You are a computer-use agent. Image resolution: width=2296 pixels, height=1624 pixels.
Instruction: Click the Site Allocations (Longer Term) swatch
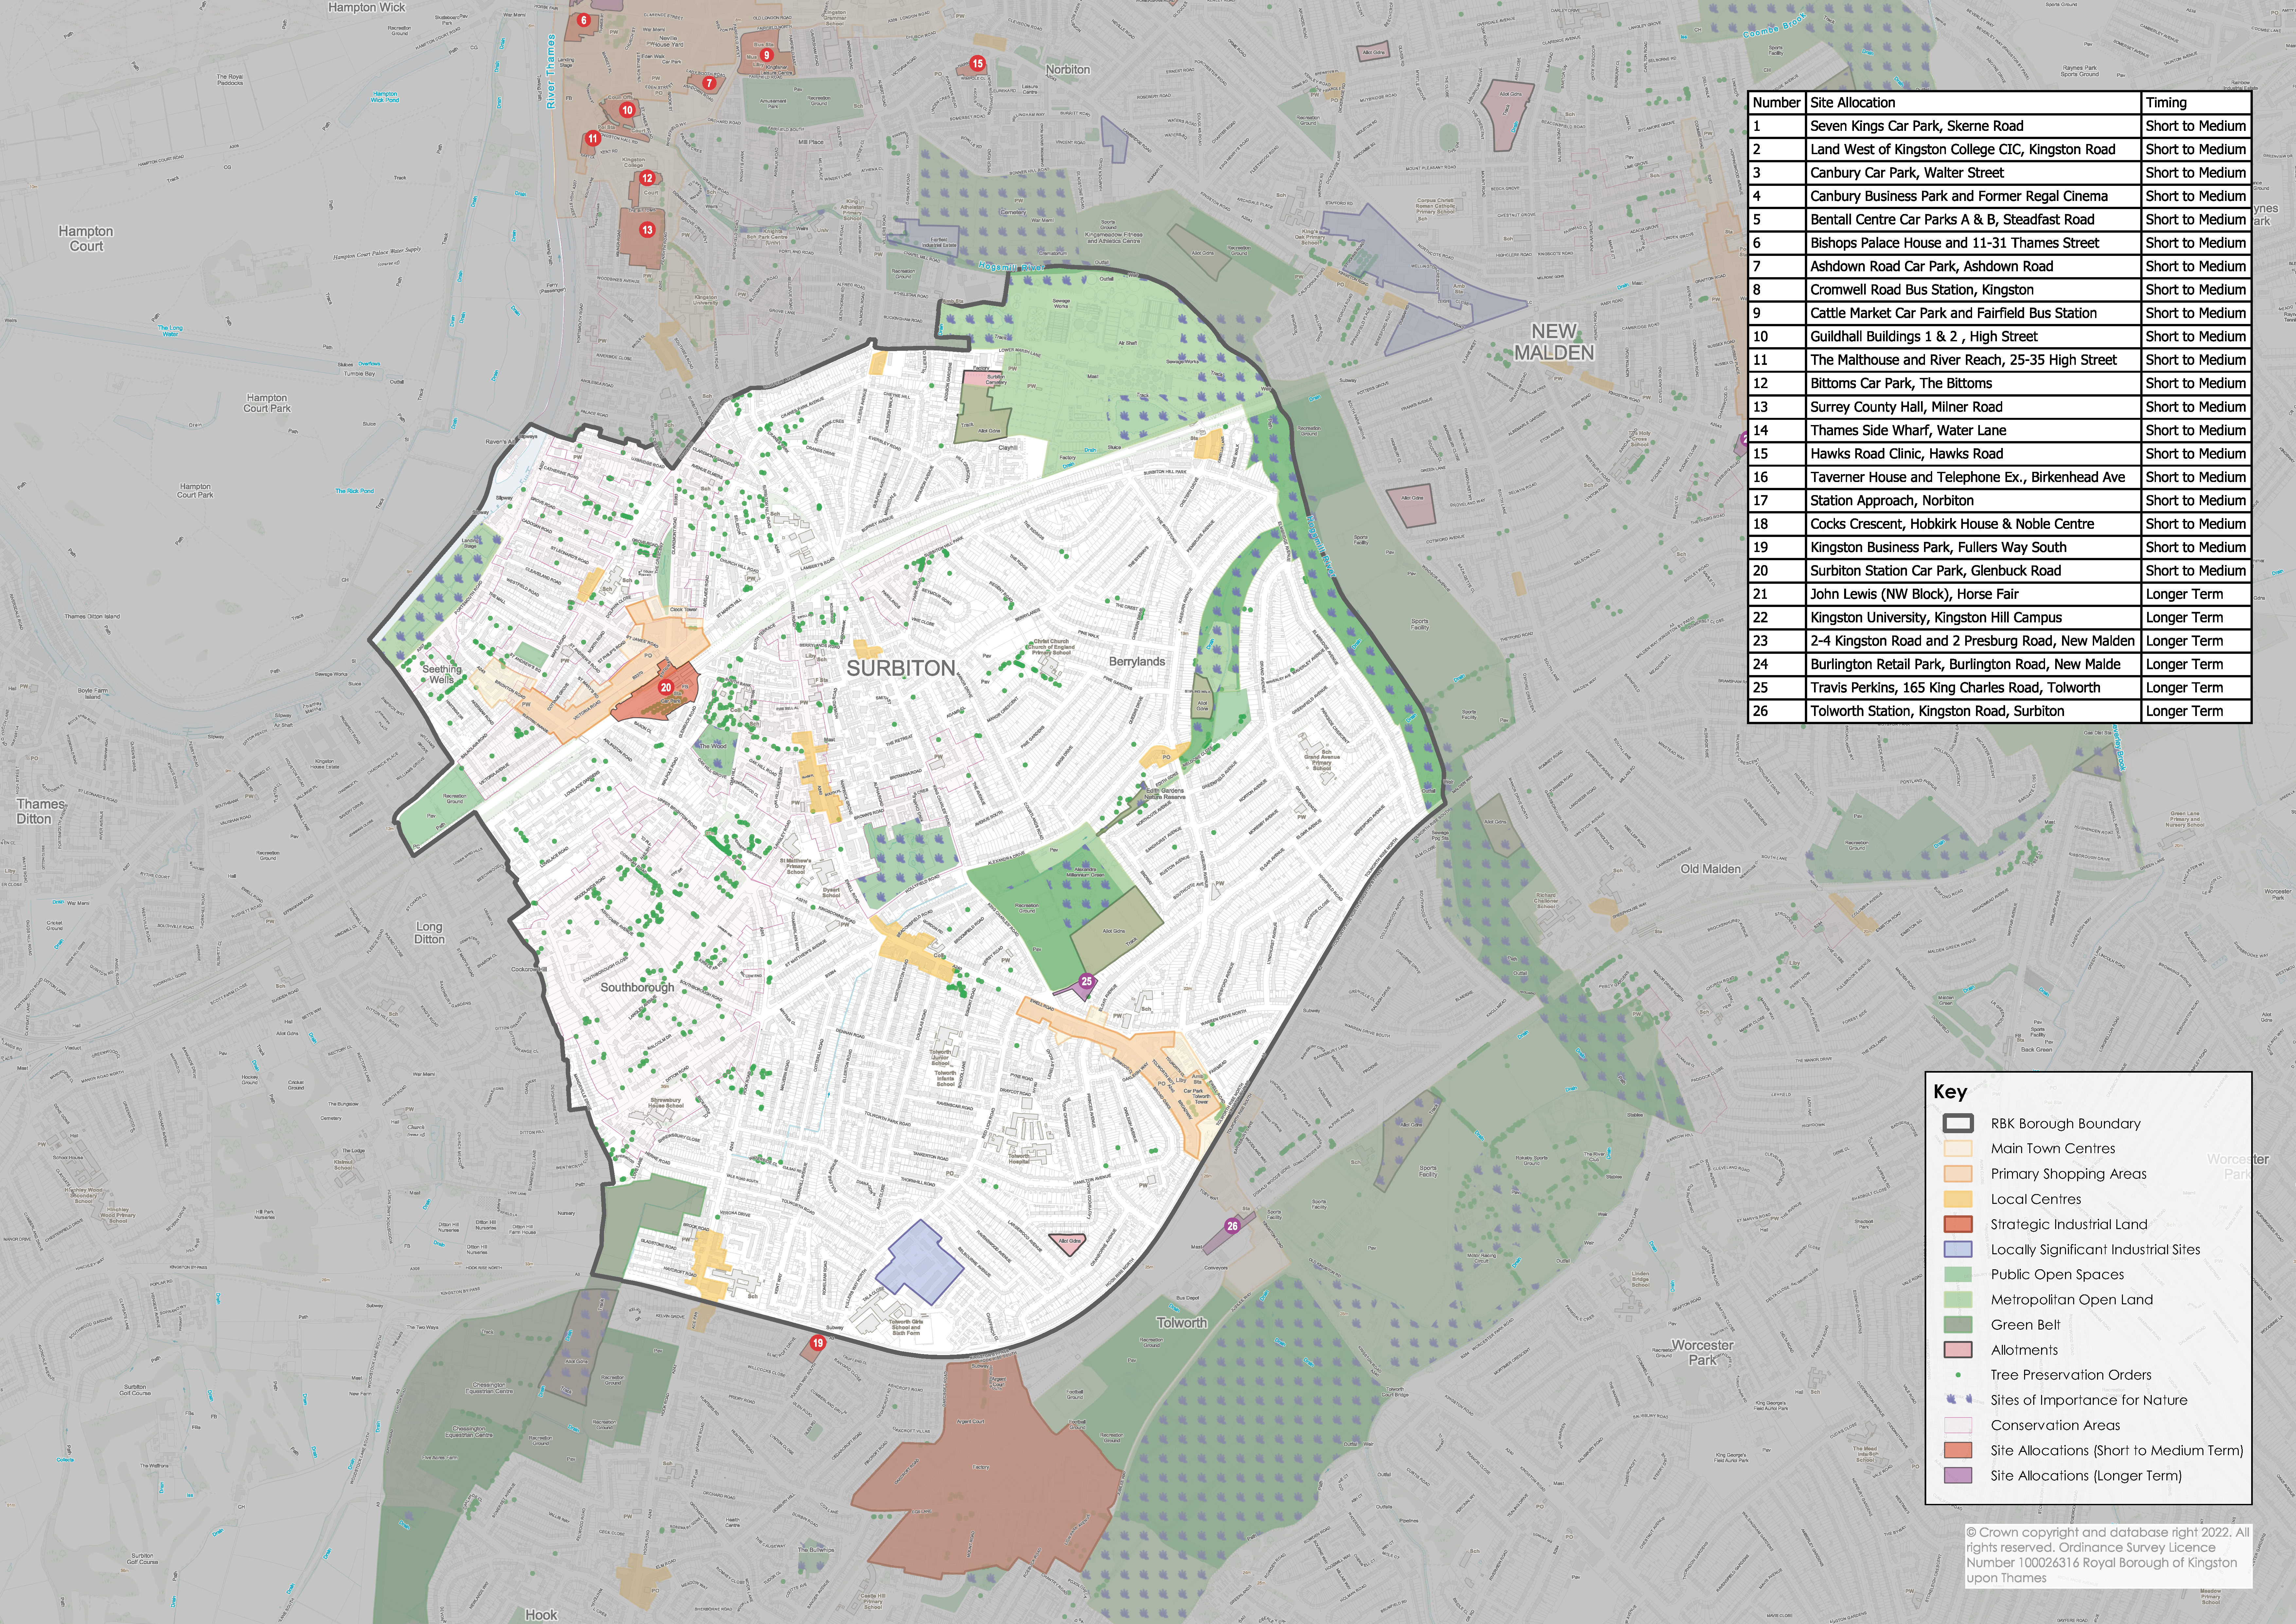point(1958,1476)
